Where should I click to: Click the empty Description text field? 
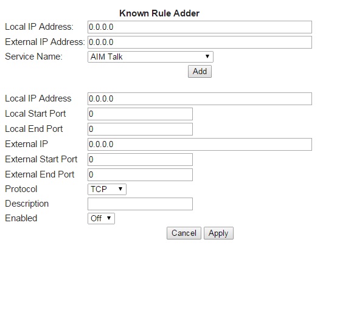(140, 204)
